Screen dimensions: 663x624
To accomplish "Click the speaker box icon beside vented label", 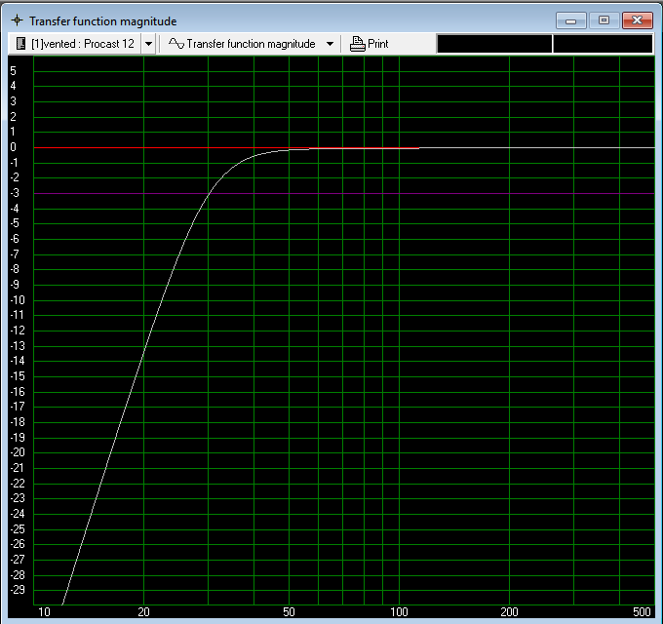I will [20, 44].
